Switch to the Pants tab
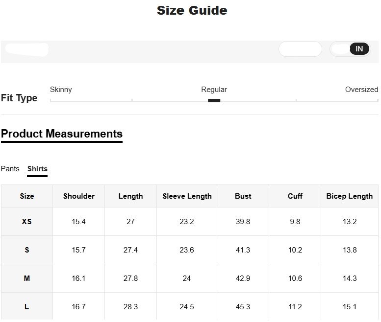The image size is (381, 322). (10, 169)
